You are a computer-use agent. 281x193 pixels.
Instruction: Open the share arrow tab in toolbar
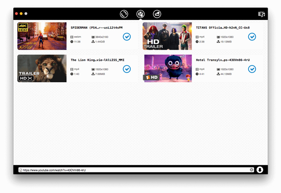click(157, 14)
